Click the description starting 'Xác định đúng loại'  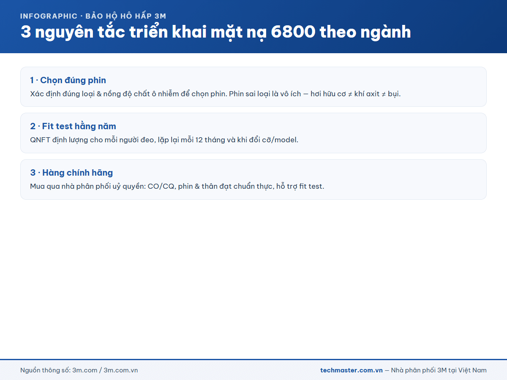pos(215,94)
